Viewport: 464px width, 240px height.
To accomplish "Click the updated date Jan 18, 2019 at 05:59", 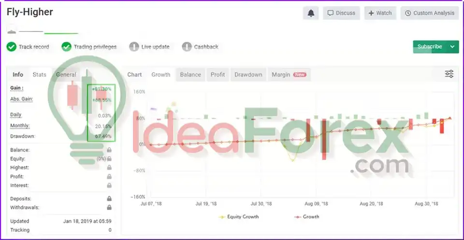I will [x=87, y=221].
